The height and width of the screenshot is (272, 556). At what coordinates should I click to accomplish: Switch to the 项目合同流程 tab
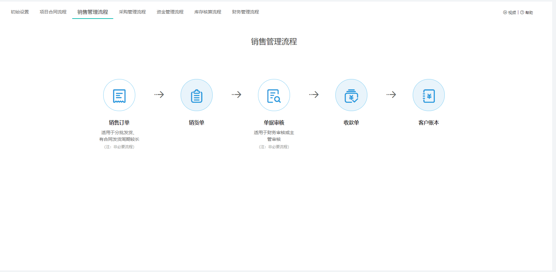53,12
